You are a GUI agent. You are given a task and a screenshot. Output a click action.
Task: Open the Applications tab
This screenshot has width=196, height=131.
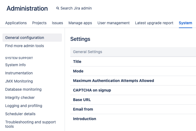[x=16, y=23]
